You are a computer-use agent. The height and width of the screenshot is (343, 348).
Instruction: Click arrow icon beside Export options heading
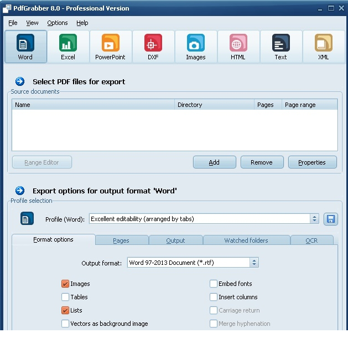click(20, 191)
